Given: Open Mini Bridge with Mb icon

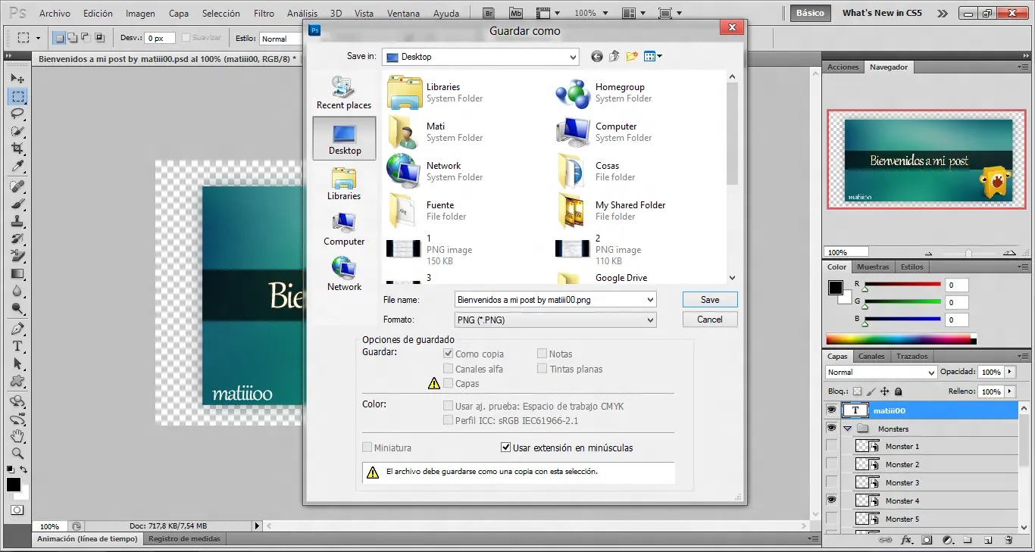Looking at the screenshot, I should click(x=516, y=13).
